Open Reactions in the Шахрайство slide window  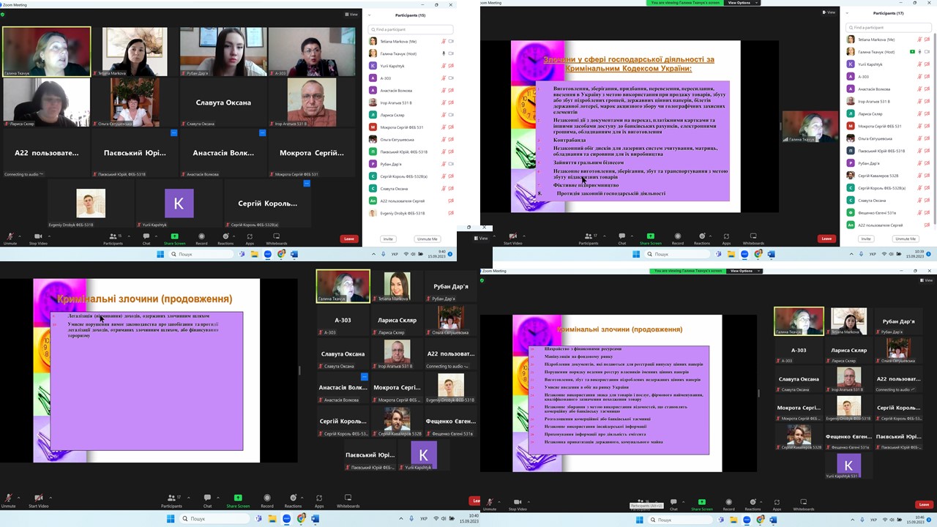click(753, 504)
